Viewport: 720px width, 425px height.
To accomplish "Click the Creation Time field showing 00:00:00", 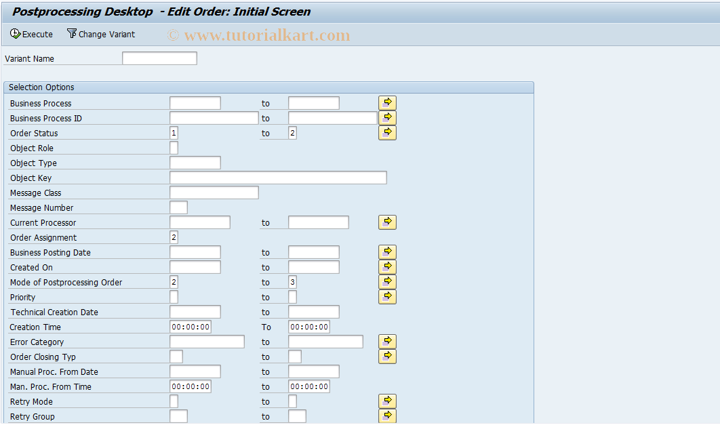I will coord(192,327).
